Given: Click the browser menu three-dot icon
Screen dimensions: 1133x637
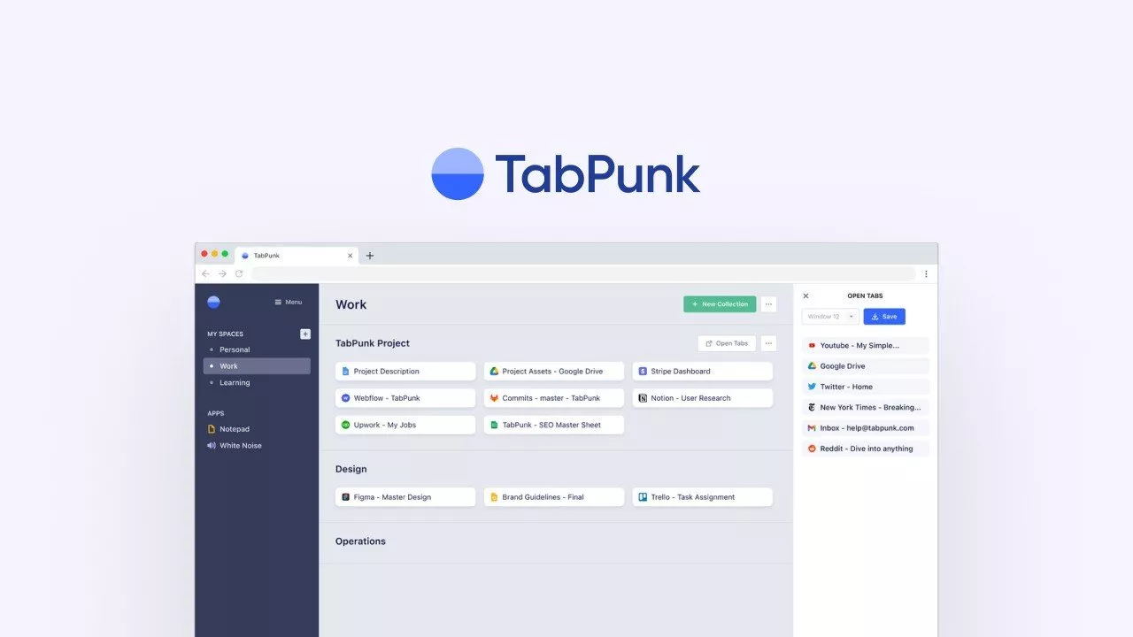Looking at the screenshot, I should [x=926, y=274].
